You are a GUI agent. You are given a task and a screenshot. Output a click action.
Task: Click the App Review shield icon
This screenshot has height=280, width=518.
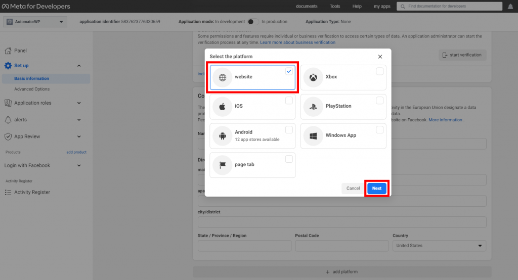point(8,136)
